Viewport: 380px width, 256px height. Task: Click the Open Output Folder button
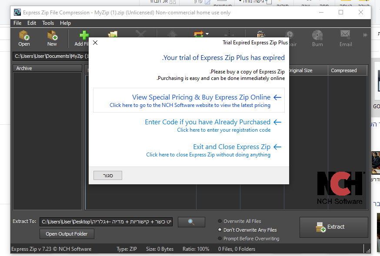click(x=67, y=234)
